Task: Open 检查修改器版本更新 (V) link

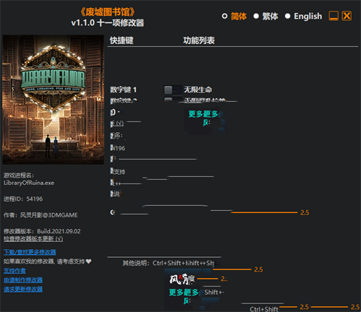Action: [x=33, y=238]
